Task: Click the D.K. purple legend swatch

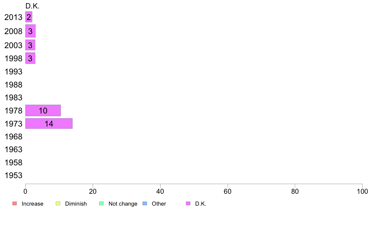Action: click(188, 203)
